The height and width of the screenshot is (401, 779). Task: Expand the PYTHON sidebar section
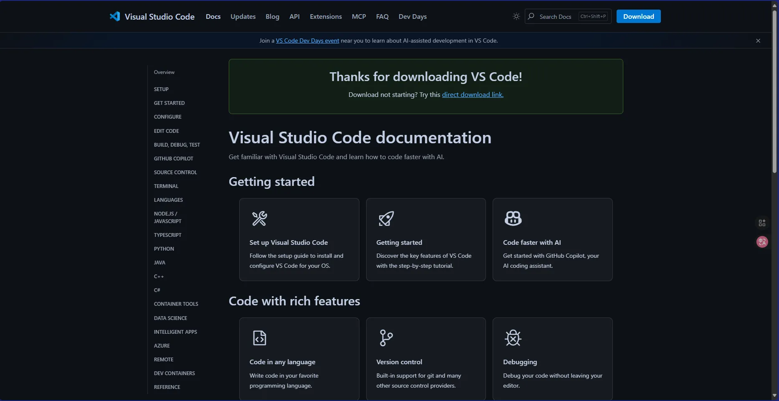point(164,249)
